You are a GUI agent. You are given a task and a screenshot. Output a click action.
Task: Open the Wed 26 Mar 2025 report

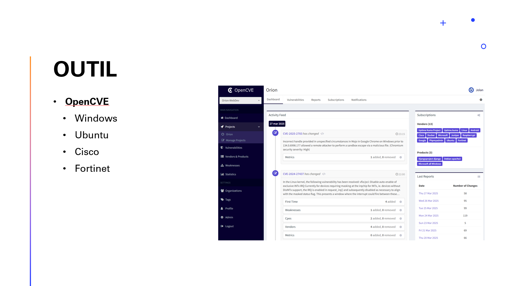click(428, 201)
